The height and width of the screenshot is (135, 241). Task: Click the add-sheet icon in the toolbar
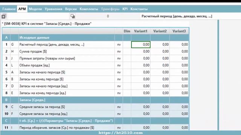click(3, 16)
